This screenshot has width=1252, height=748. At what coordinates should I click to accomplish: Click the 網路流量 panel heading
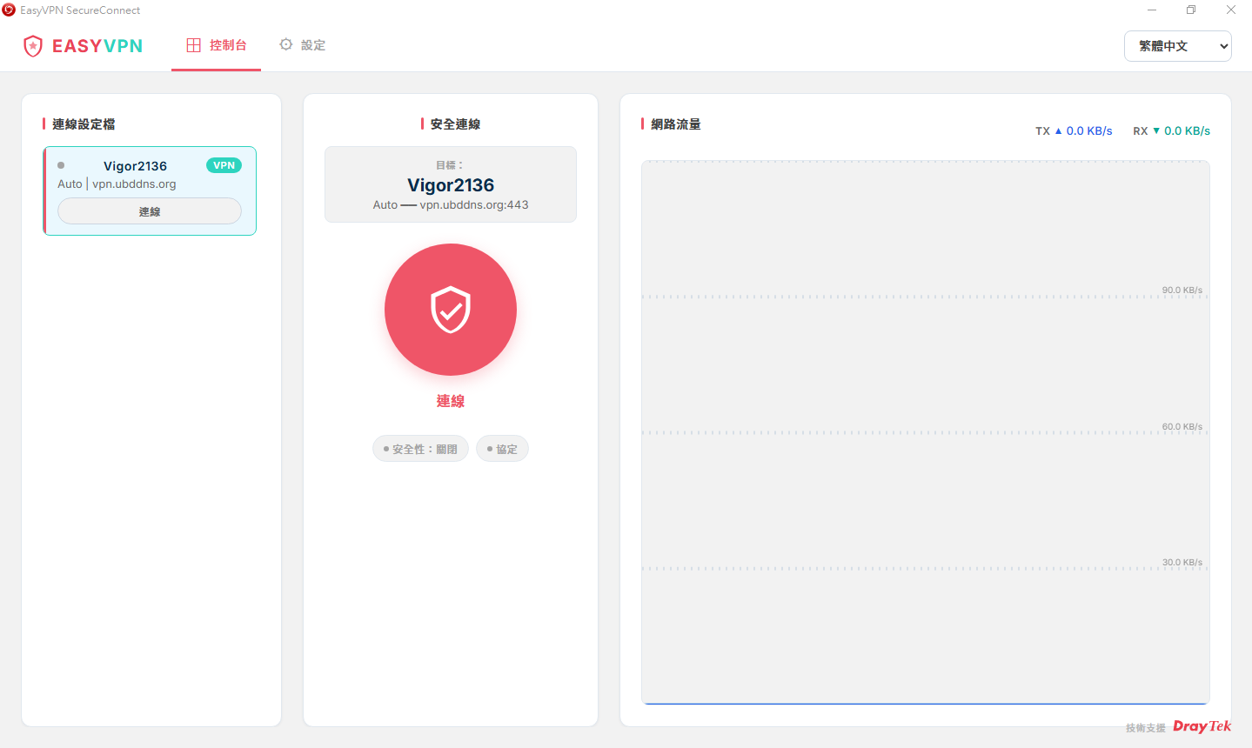(x=676, y=124)
